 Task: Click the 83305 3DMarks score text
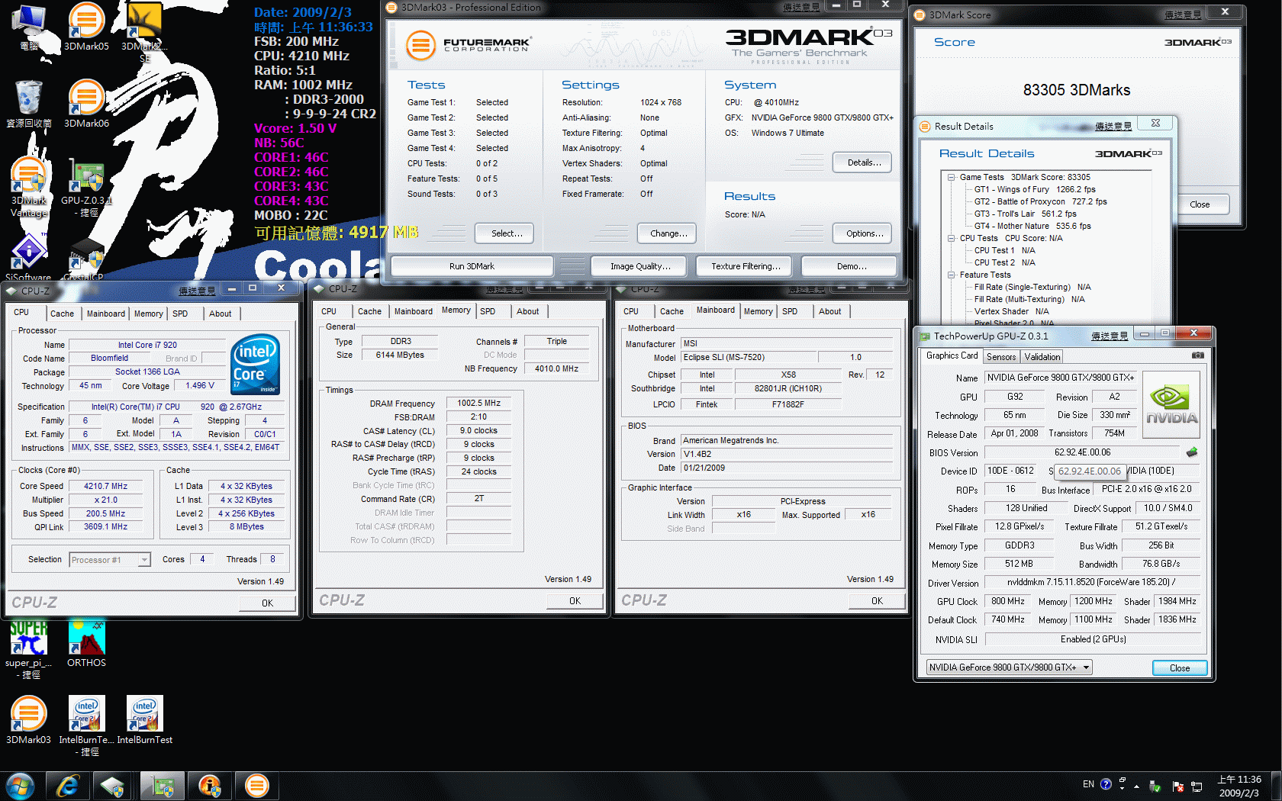(1077, 90)
